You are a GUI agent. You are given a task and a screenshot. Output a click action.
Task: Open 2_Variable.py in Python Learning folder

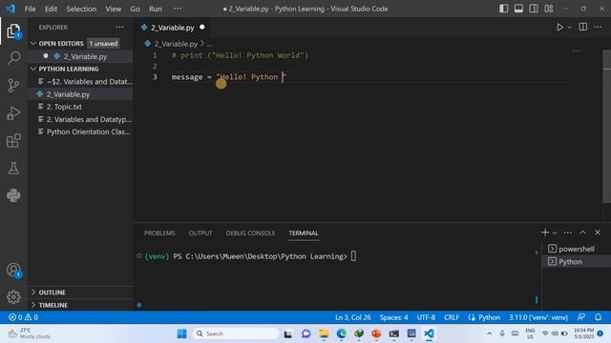coord(80,94)
